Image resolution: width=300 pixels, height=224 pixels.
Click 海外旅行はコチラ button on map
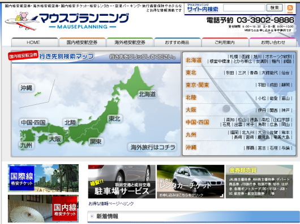click(153, 147)
